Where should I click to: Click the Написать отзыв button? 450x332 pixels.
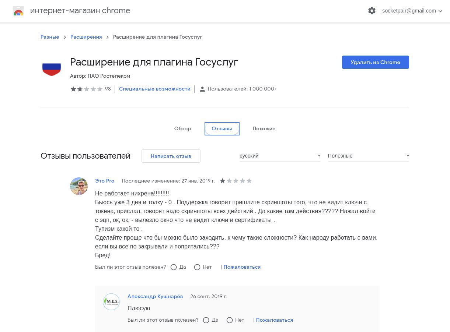coord(171,156)
